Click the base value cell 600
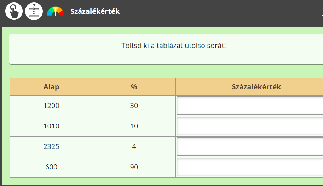323x186 pixels. [51, 167]
